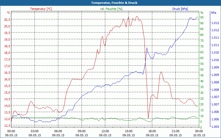This screenshot has height=138, width=221.
Task: Click the '21:00' time axis label
Action: pos(175,131)
